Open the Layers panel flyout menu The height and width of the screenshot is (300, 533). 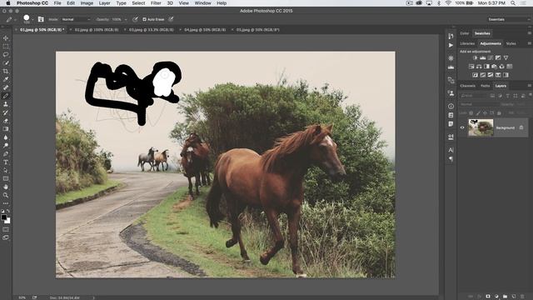[x=530, y=86]
